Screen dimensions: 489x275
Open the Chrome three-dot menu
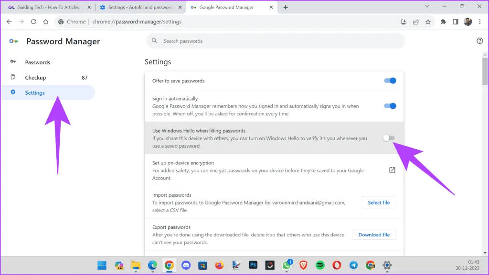pyautogui.click(x=480, y=21)
